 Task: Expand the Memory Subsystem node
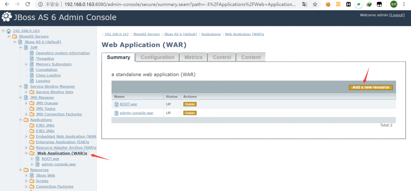pyautogui.click(x=26, y=64)
